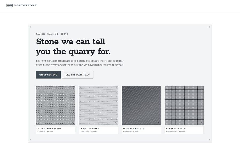Image resolution: width=240 pixels, height=150 pixels.
Task: Call the 01539 555 240 button
Action: [x=48, y=75]
